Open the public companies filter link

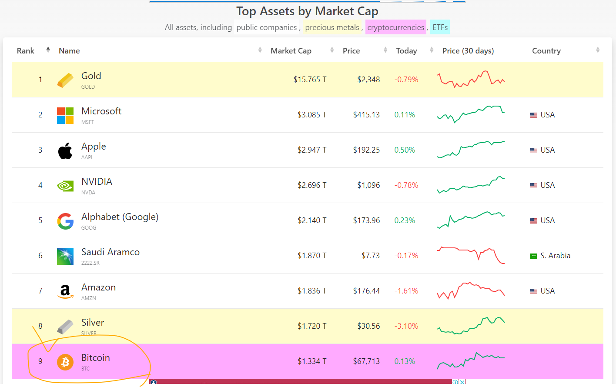pyautogui.click(x=267, y=27)
